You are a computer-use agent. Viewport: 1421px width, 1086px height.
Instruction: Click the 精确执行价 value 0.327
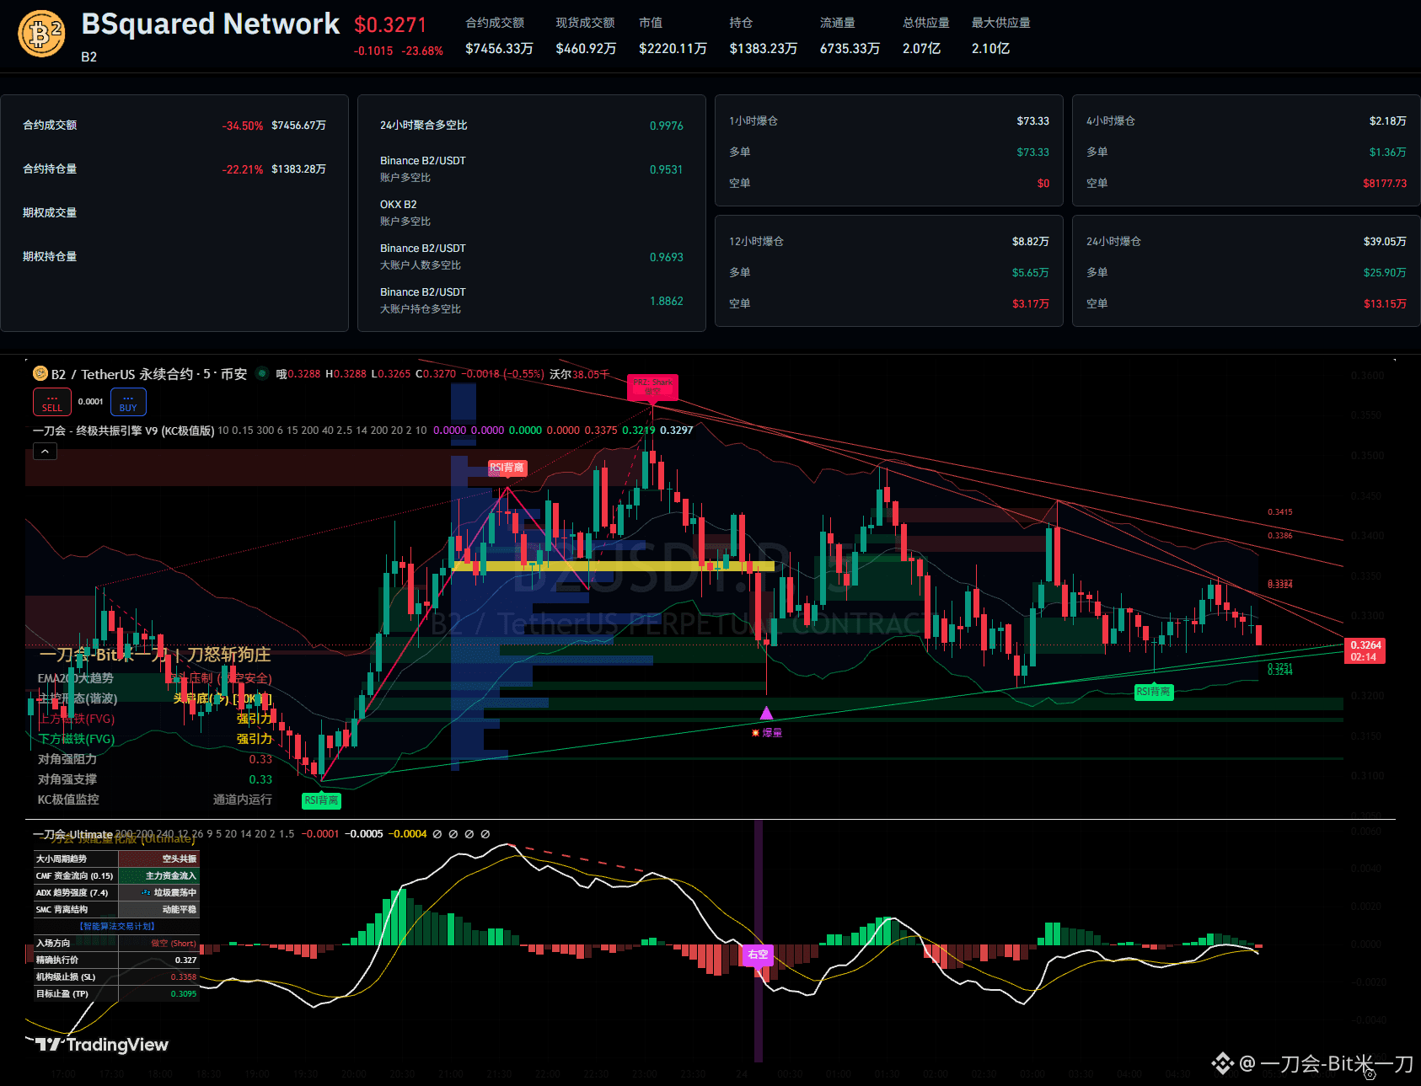pyautogui.click(x=185, y=960)
